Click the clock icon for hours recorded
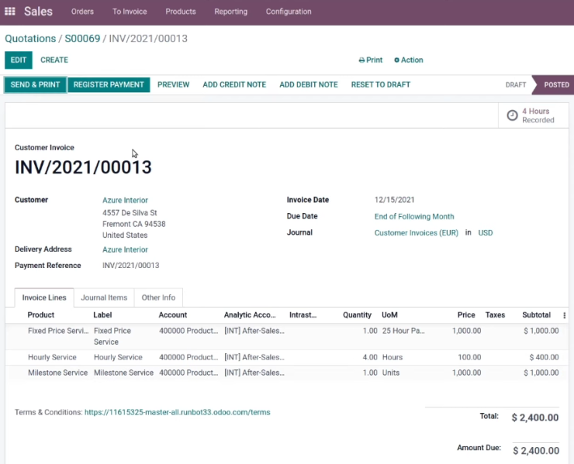This screenshot has height=464, width=574. (x=512, y=115)
